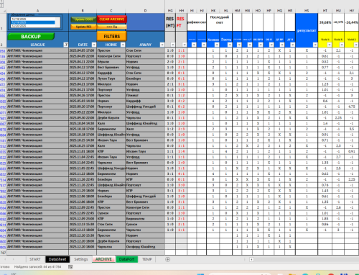Click the orange Update RES button
The width and height of the screenshot is (359, 275).
pos(83,27)
